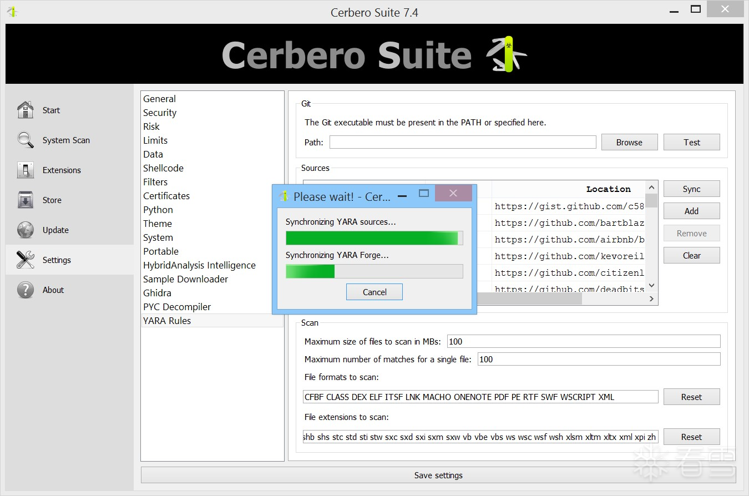This screenshot has width=749, height=496.
Task: Click sources list scroll right arrow
Action: 652,298
